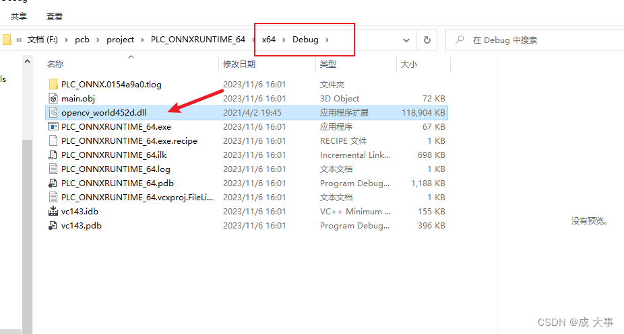Navigate to x64 breadcrumb folder
The width and height of the screenshot is (624, 334).
click(x=269, y=40)
